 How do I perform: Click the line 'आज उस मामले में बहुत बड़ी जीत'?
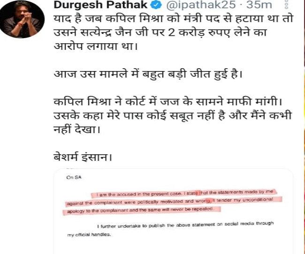[148, 74]
